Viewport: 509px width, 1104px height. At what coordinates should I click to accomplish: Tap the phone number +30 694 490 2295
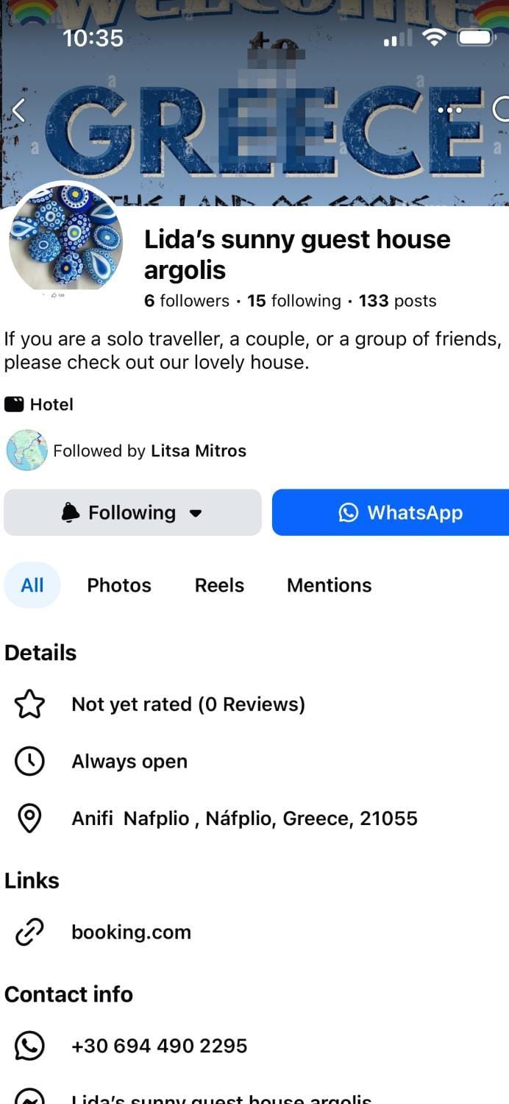159,1046
